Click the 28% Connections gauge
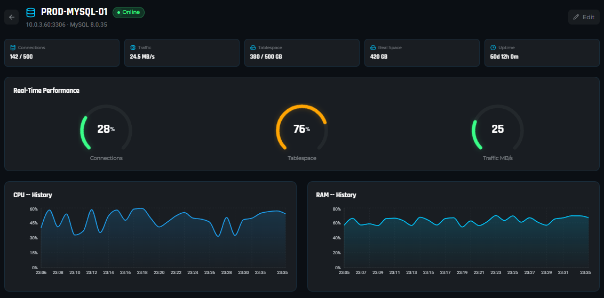The image size is (604, 298). [106, 130]
